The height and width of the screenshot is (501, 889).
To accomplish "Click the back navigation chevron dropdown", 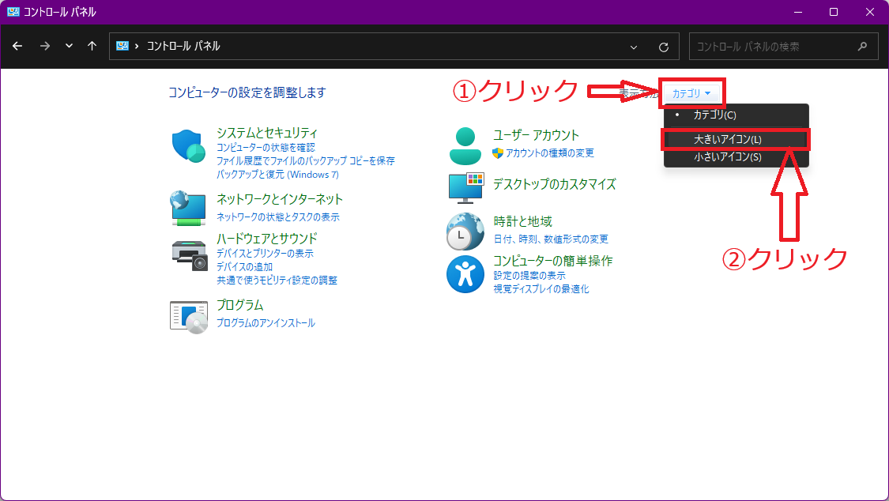I will point(68,46).
